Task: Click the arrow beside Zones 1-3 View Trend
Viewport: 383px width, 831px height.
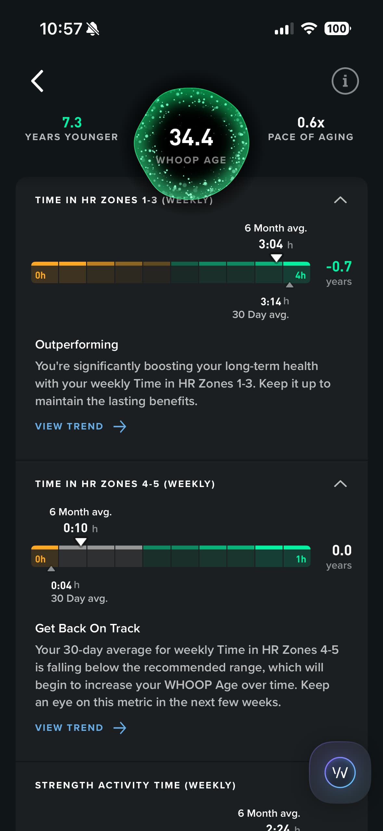Action: tap(120, 427)
